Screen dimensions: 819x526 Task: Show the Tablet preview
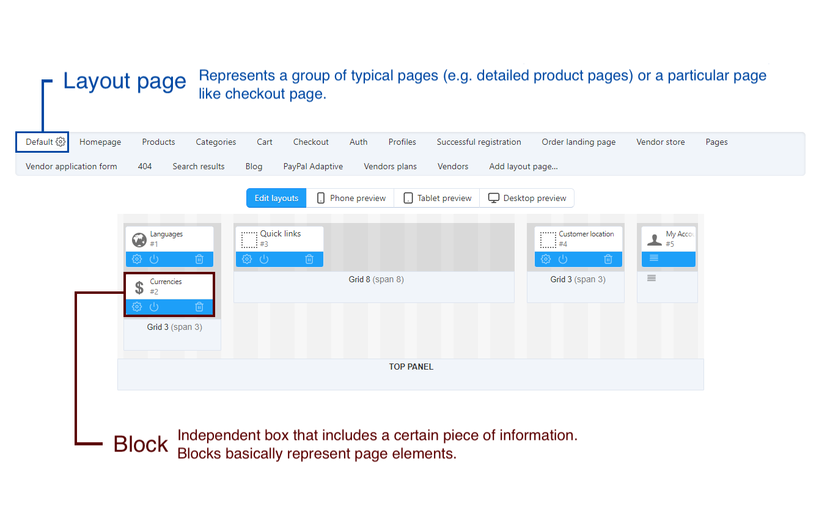pyautogui.click(x=437, y=198)
